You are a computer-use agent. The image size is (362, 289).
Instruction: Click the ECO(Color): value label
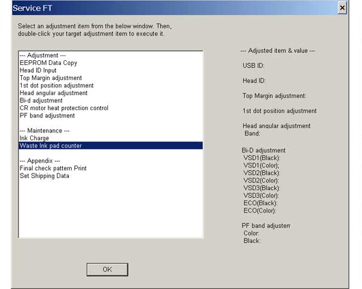260,211
